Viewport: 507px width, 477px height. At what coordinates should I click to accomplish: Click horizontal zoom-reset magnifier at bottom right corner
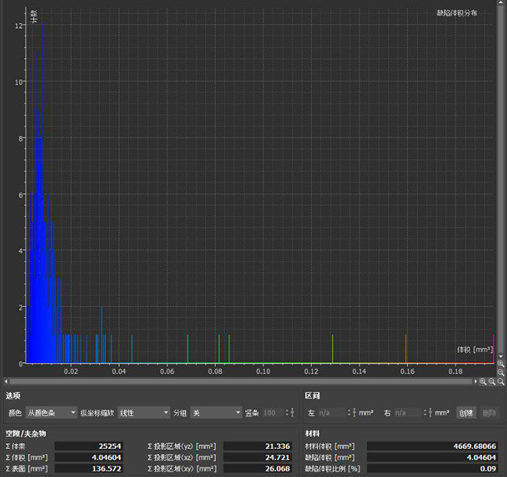[501, 381]
